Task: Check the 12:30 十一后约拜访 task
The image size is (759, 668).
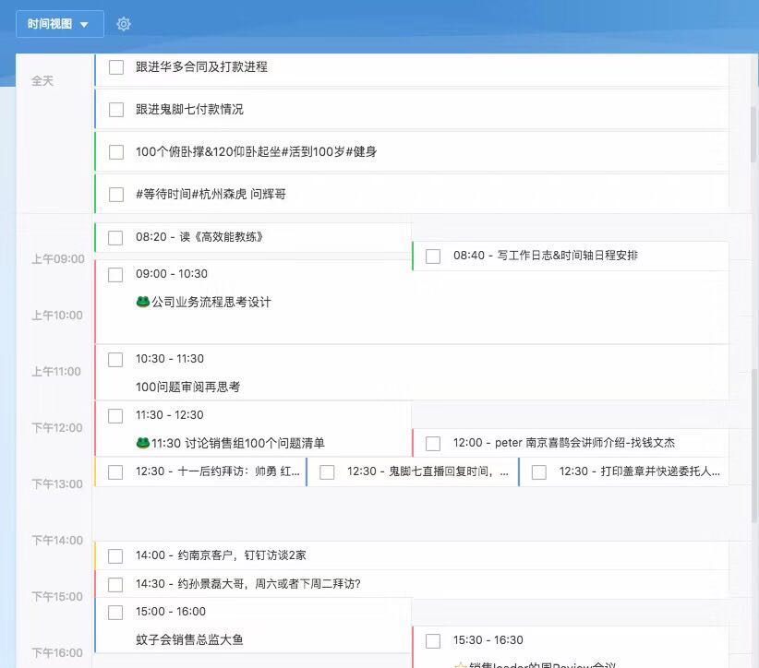Action: [115, 472]
